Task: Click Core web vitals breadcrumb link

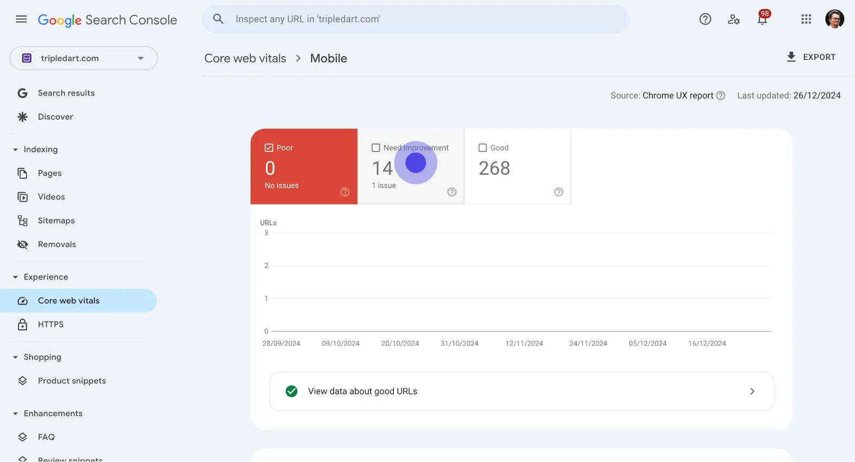Action: pyautogui.click(x=245, y=58)
